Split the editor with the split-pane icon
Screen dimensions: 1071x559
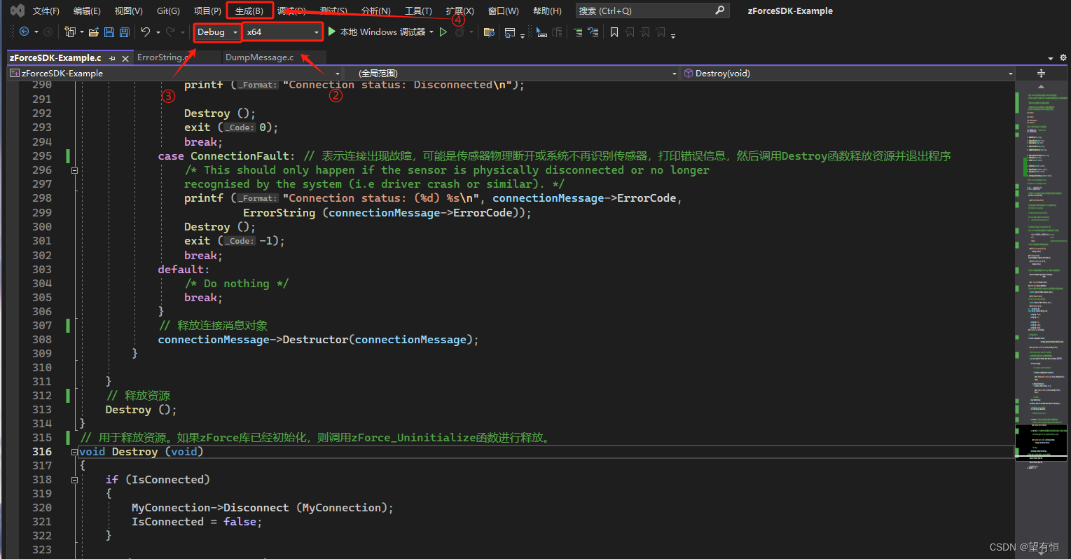tap(1041, 74)
